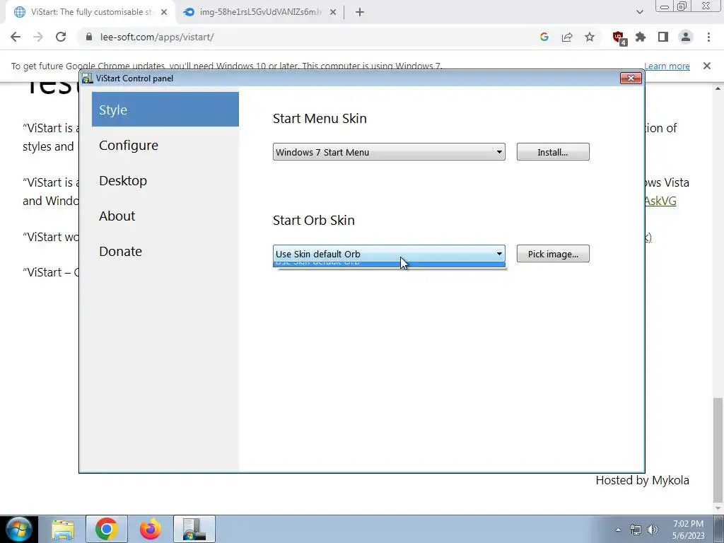Click the address bar URL
Viewport: 724px width, 543px height.
(156, 37)
